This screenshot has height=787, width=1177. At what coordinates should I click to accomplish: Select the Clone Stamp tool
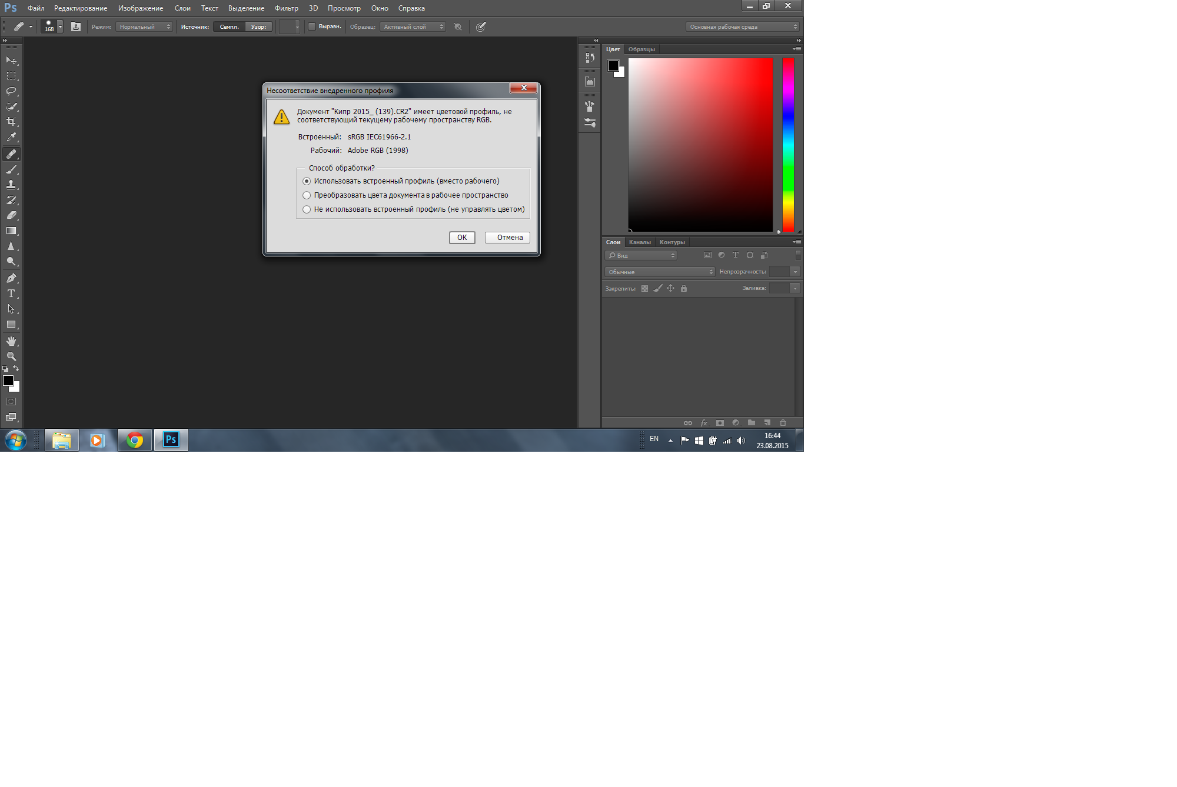coord(11,185)
